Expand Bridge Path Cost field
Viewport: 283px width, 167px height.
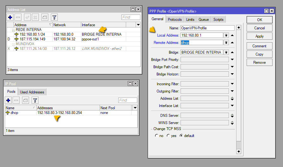(232, 67)
